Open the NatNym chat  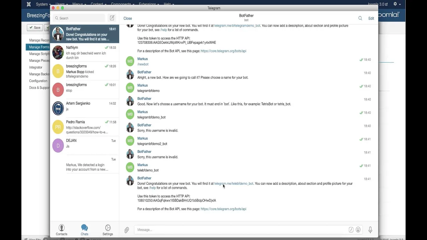[84, 53]
